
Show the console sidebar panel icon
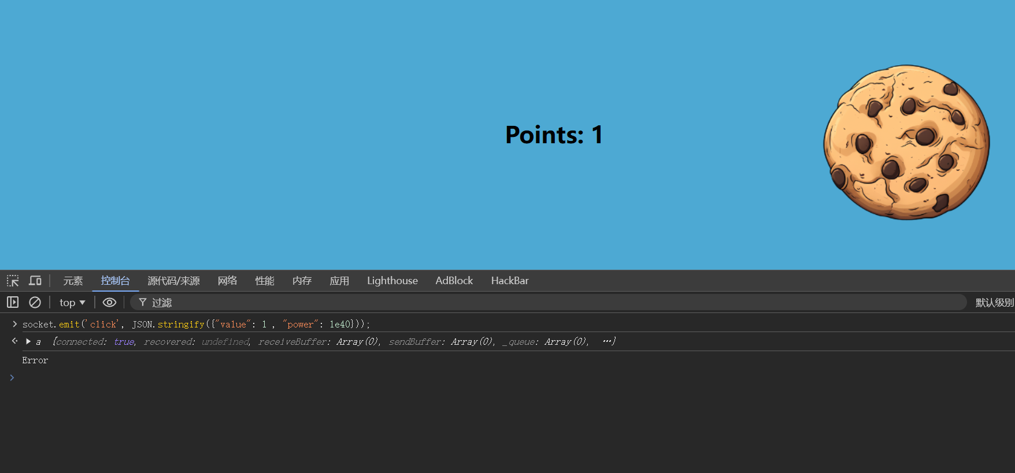pos(13,302)
